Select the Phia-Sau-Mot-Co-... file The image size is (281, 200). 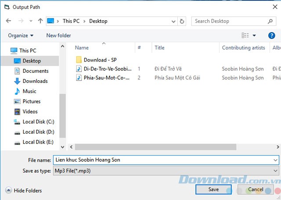coord(106,78)
